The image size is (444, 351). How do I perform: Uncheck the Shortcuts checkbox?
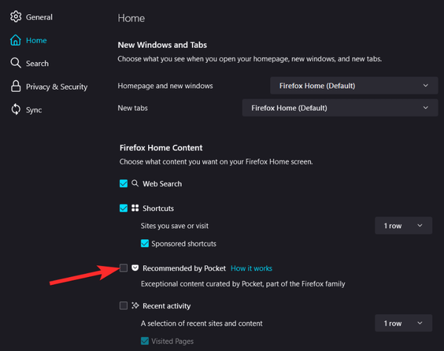click(124, 208)
